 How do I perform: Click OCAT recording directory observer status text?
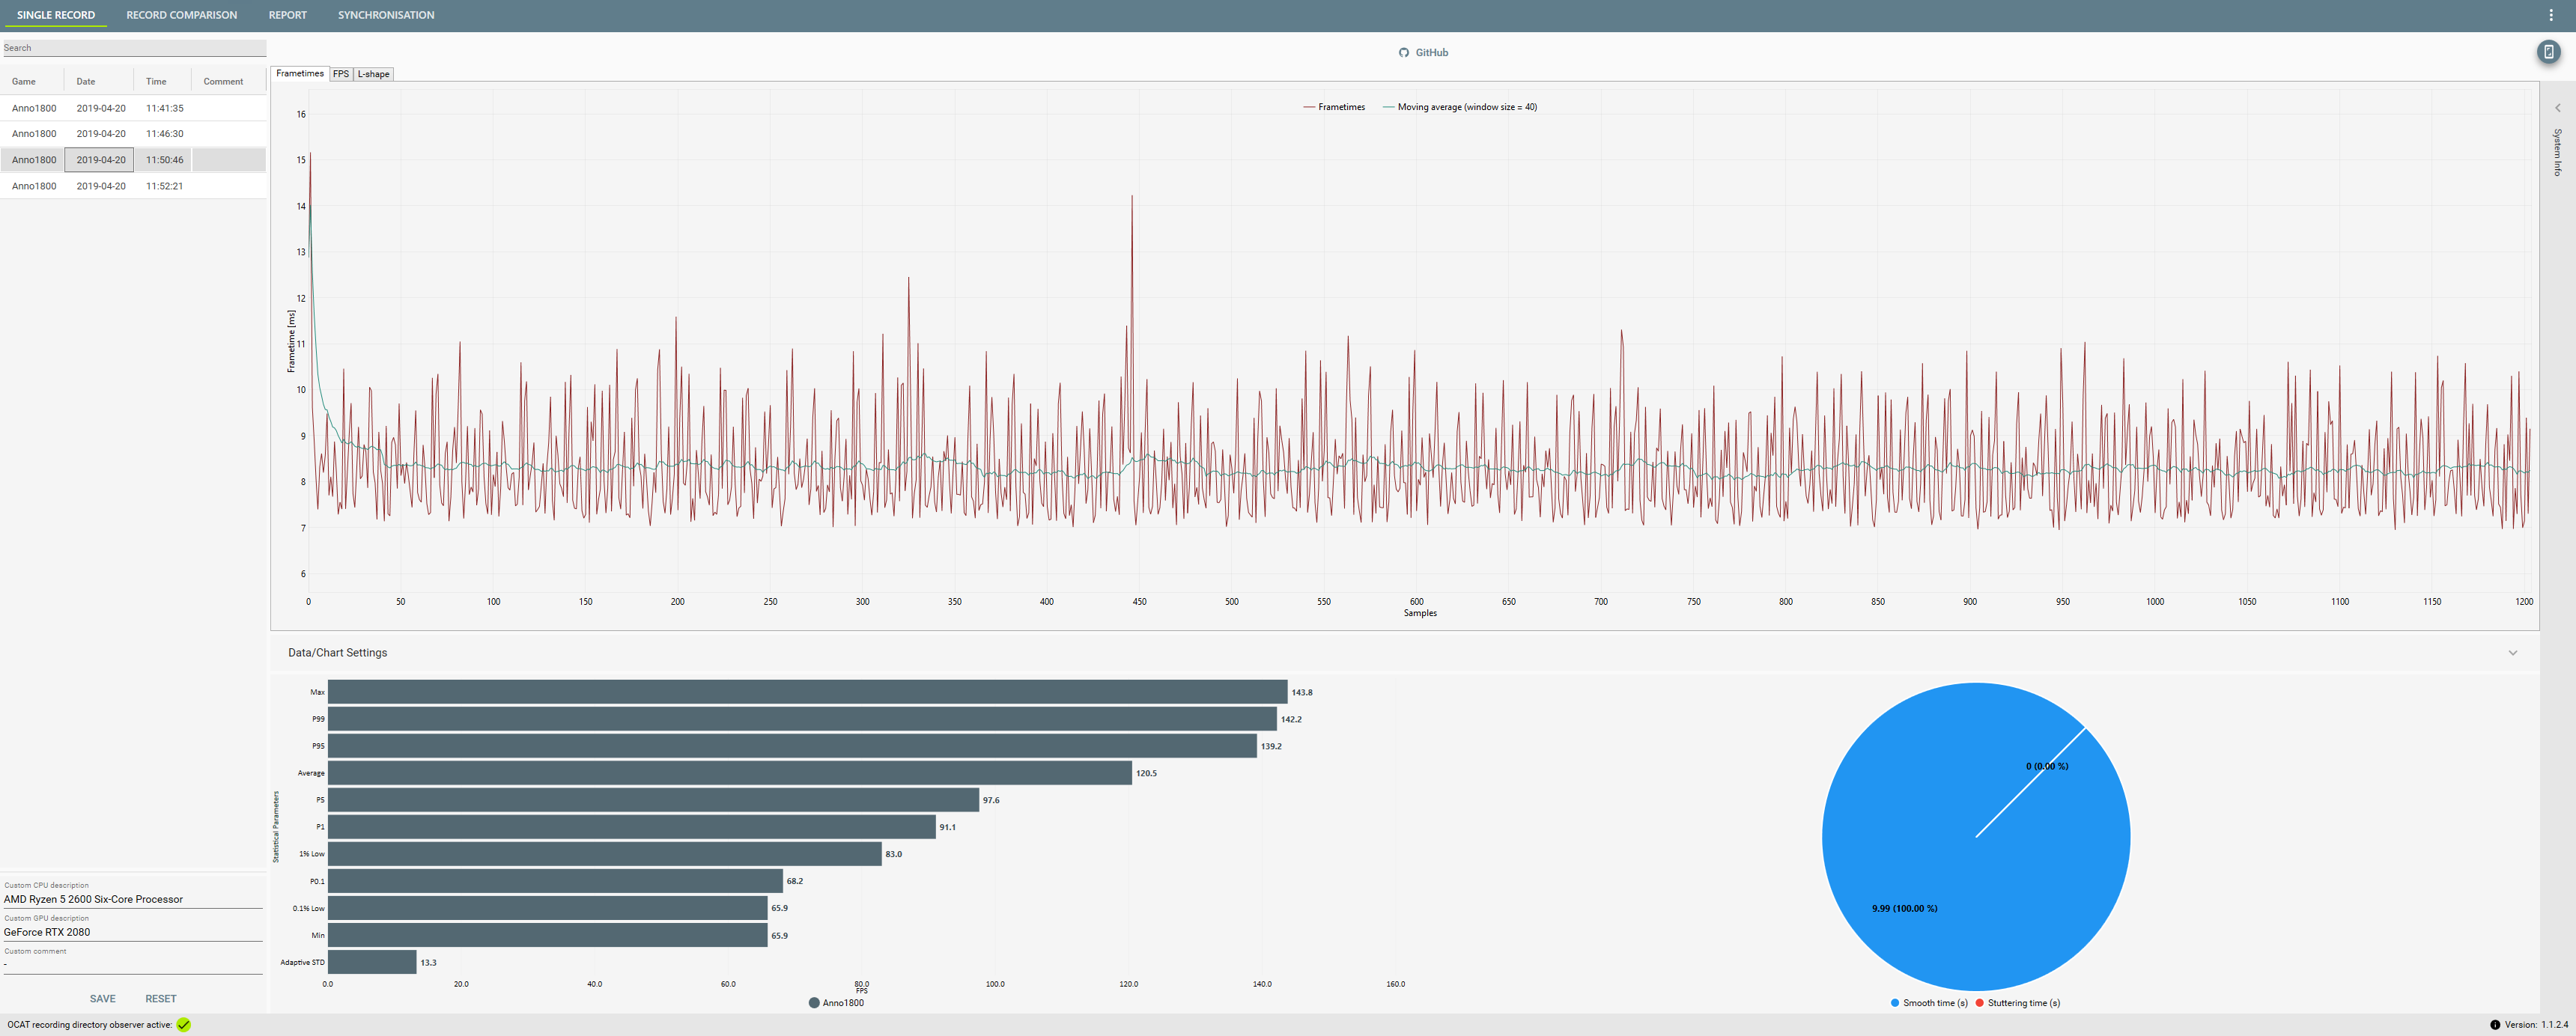[x=90, y=1025]
